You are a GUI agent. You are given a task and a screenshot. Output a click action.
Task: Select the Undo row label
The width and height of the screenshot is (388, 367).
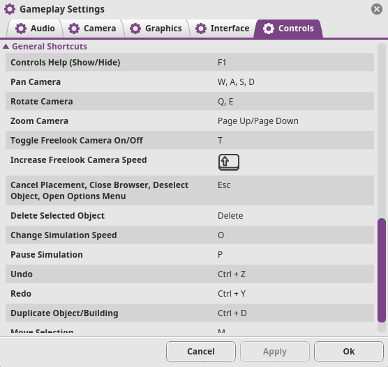tap(22, 274)
